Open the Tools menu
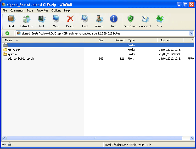Viewport: 196px width, 149px height. point(30,10)
